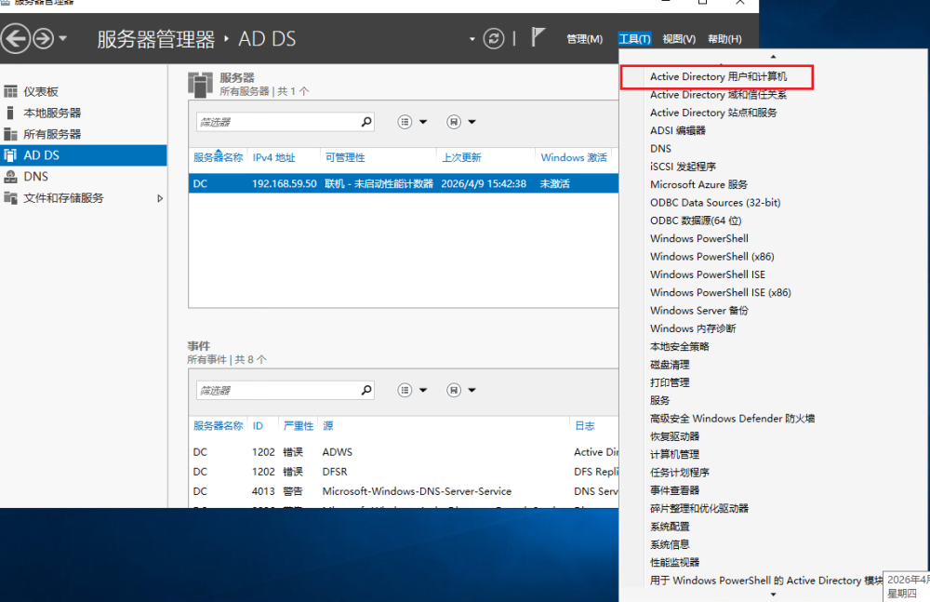Open the events save query dropdown
This screenshot has height=602, width=930.
coord(462,391)
